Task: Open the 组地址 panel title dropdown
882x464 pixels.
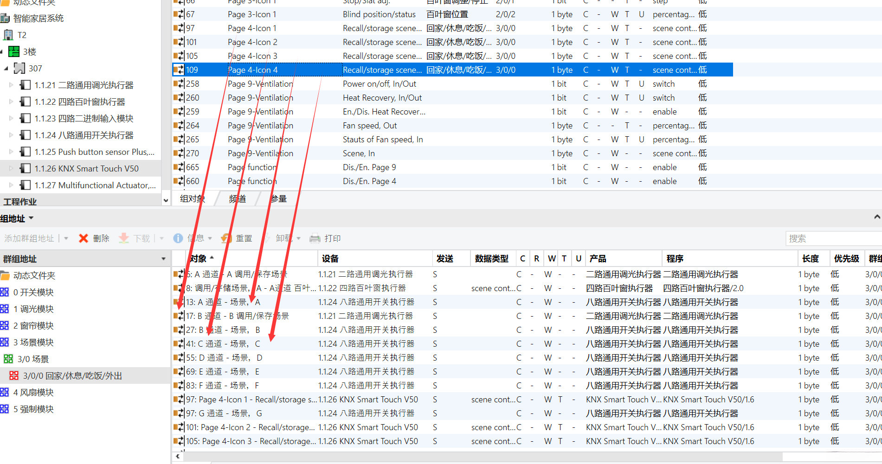Action: 31,218
